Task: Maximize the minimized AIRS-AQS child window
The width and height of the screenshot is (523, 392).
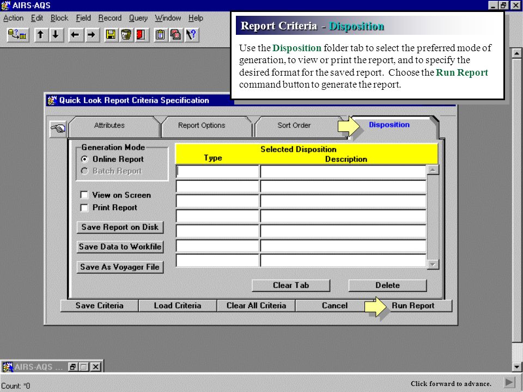Action: (x=84, y=367)
